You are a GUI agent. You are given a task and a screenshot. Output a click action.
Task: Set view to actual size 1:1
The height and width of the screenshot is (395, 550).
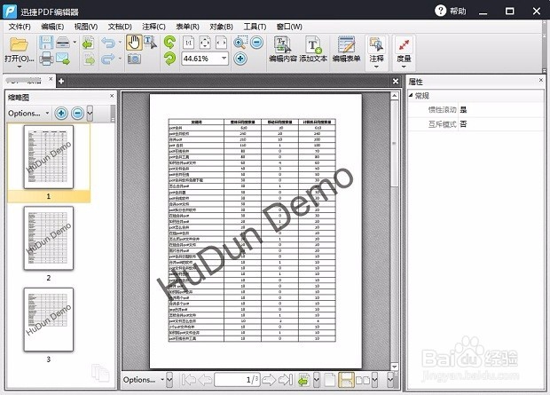point(188,43)
